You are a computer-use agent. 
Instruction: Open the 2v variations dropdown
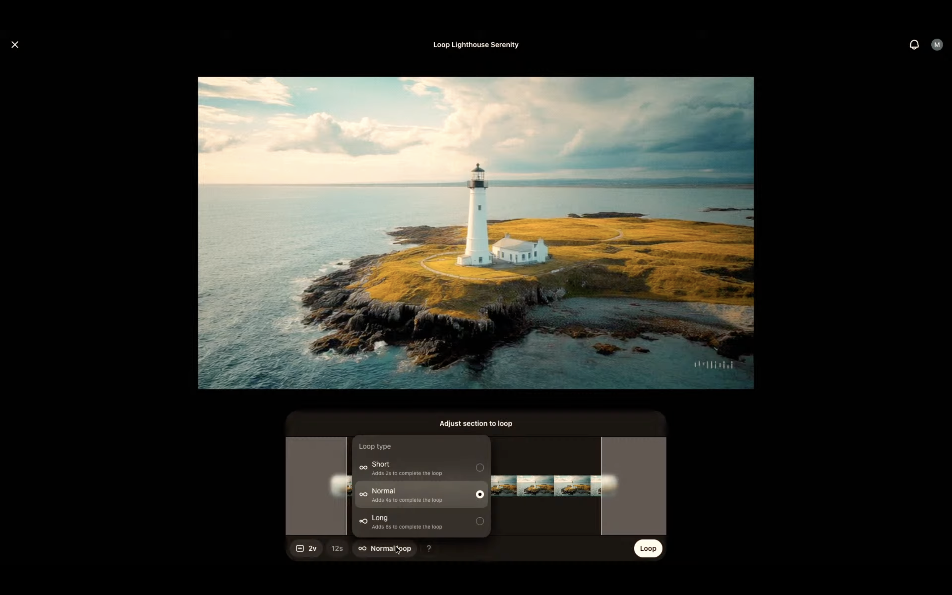[x=306, y=548]
